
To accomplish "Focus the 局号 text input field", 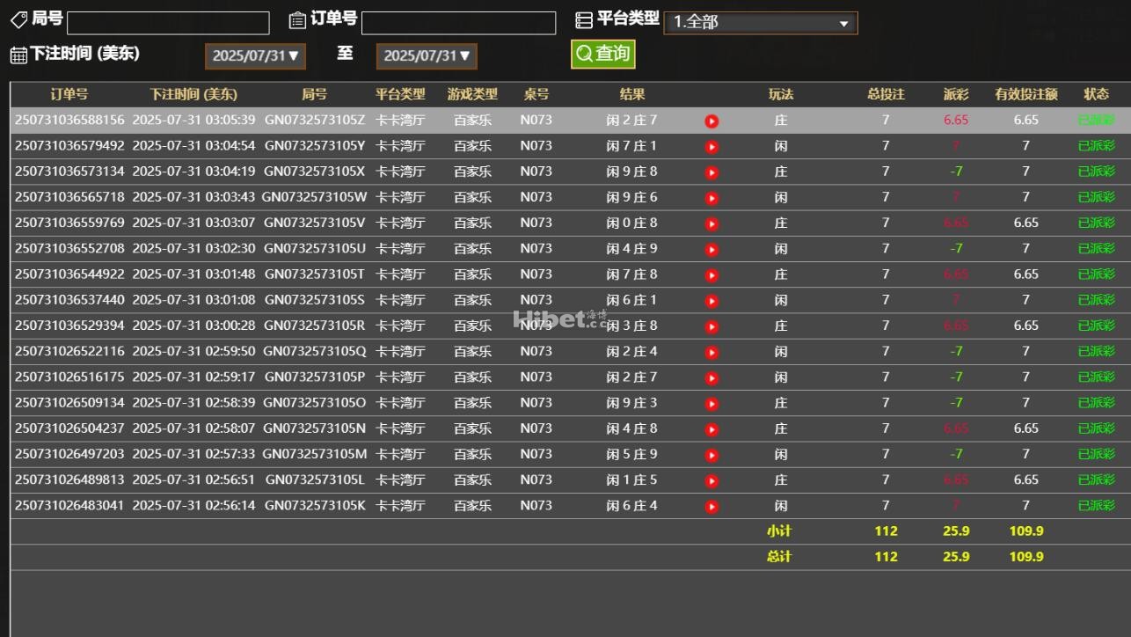I will pyautogui.click(x=168, y=23).
